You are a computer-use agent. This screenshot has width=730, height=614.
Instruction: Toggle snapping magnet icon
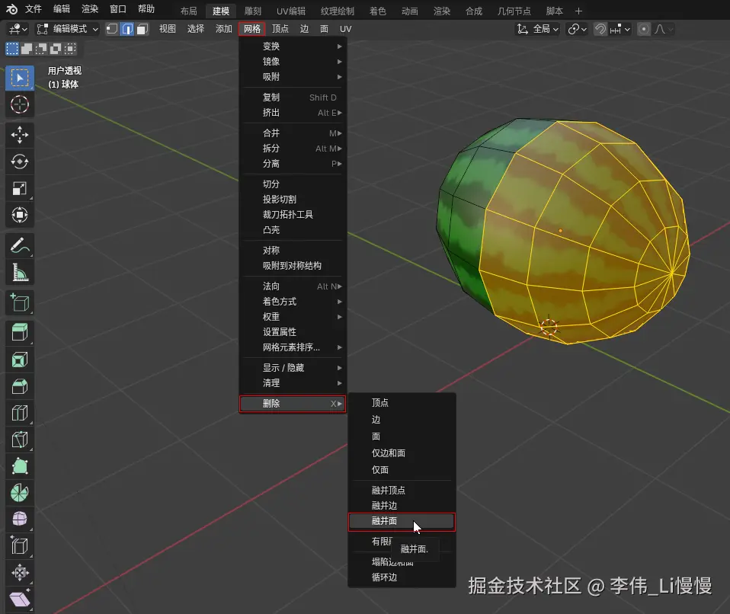(x=600, y=29)
